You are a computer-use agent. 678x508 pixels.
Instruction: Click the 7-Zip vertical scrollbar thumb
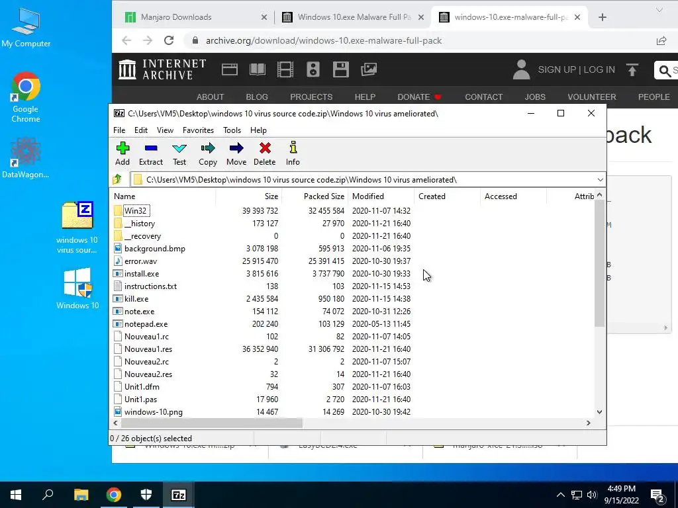(x=599, y=263)
